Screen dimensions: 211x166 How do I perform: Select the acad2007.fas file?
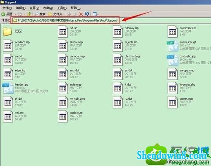click(182, 31)
